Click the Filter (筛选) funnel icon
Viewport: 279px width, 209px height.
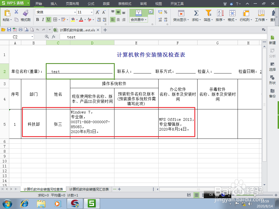[x=208, y=13]
